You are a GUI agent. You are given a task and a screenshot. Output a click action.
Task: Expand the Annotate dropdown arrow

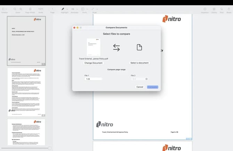77,9
